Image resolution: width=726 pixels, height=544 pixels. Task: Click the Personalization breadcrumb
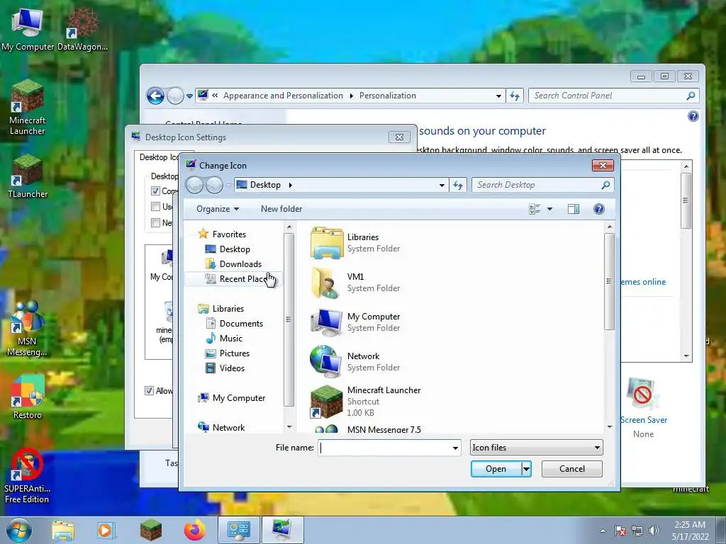pos(388,96)
